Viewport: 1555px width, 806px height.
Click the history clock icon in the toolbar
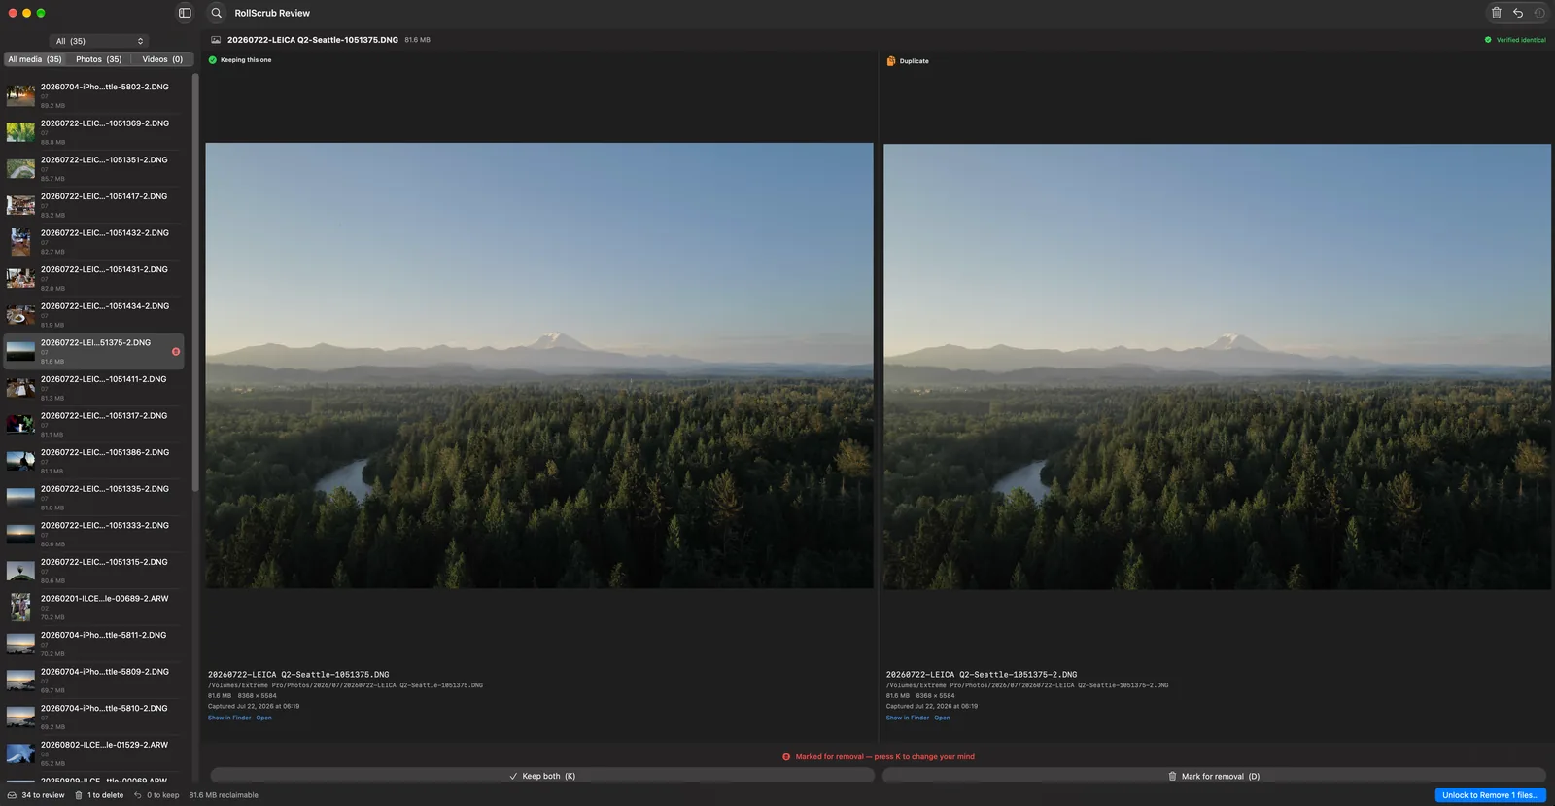click(1539, 13)
